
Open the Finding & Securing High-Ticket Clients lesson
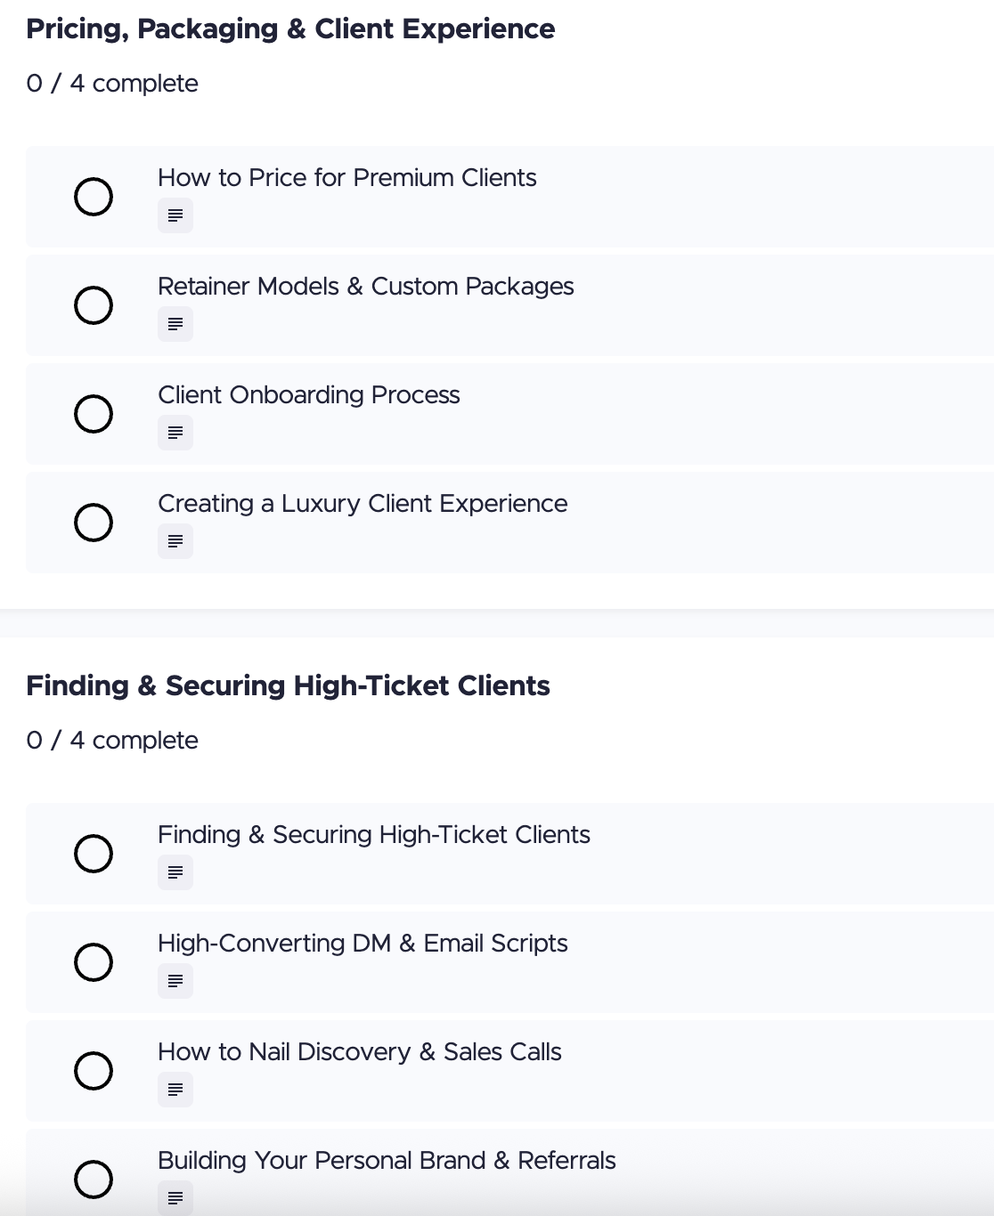coord(374,835)
